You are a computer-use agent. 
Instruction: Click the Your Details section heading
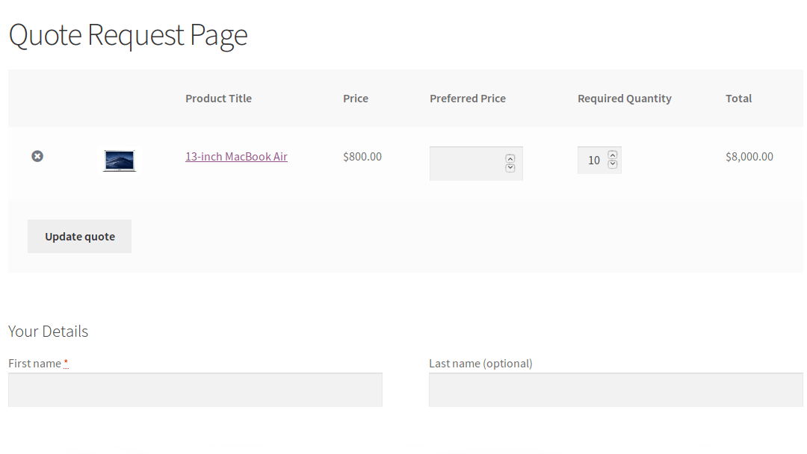48,331
